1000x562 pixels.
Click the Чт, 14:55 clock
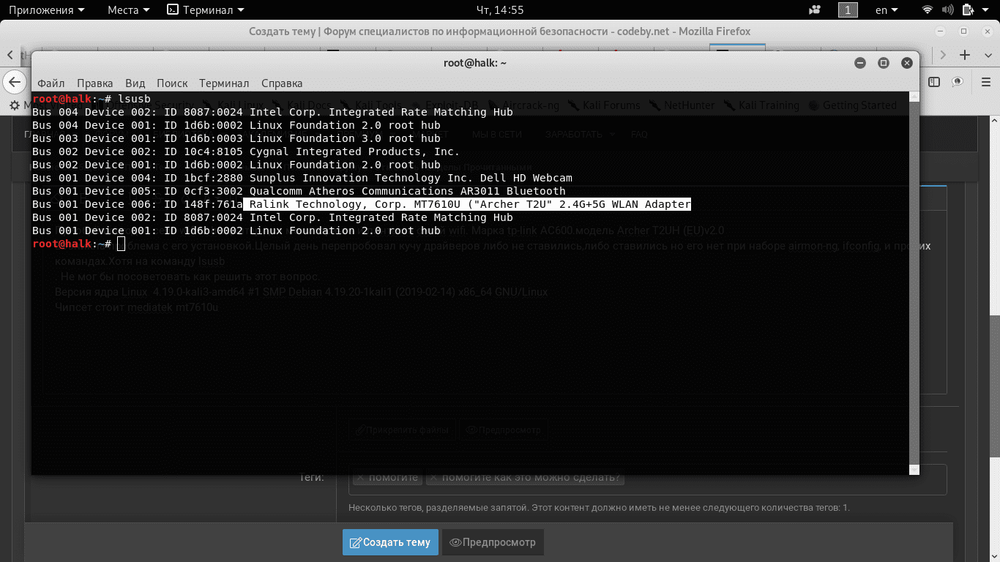(500, 10)
